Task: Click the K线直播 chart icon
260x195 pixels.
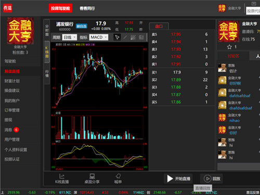Action: pos(62,176)
